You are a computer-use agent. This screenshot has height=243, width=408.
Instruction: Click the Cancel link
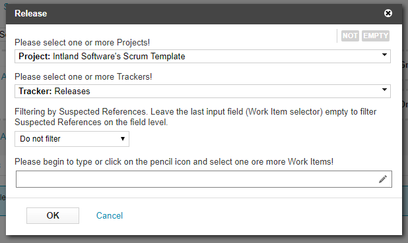pos(110,215)
